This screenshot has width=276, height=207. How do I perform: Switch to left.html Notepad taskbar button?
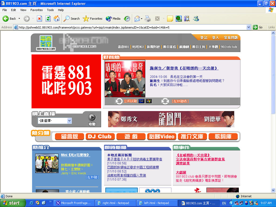click(x=157, y=203)
